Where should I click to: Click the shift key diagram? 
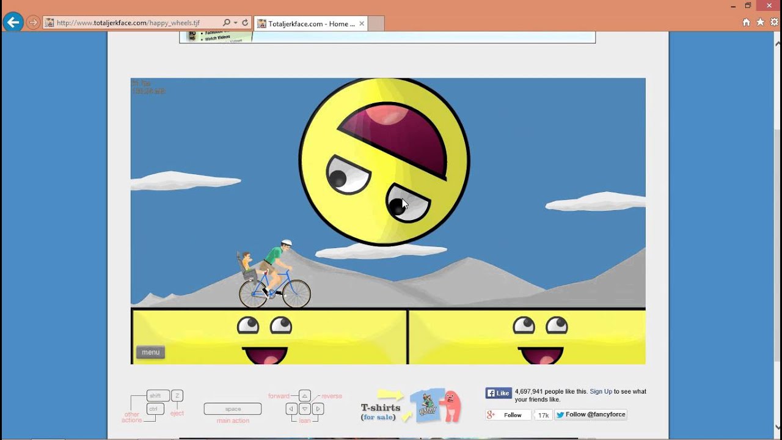[158, 396]
